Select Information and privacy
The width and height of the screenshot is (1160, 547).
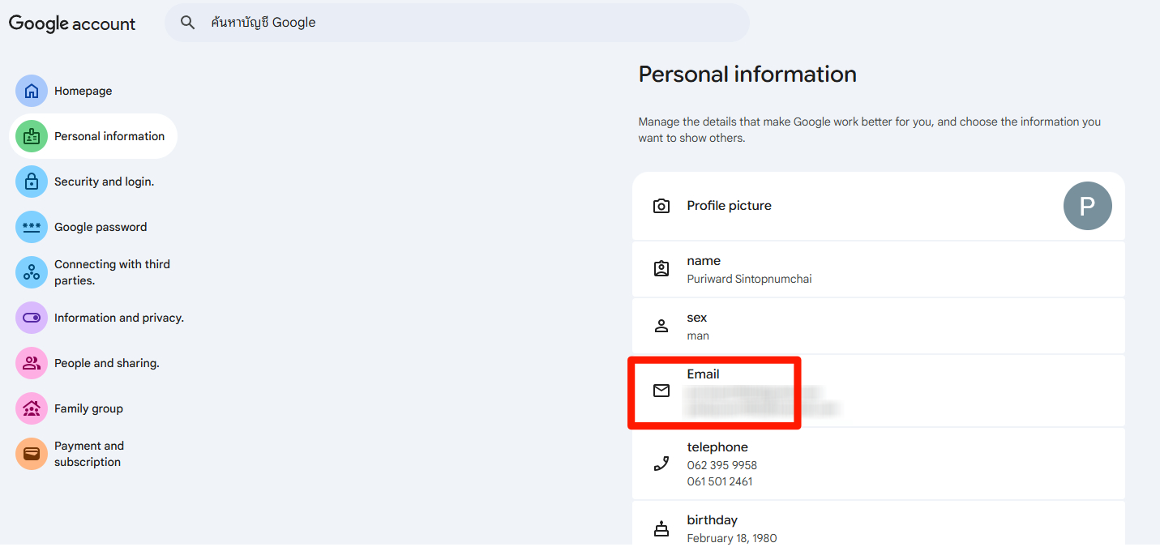118,318
